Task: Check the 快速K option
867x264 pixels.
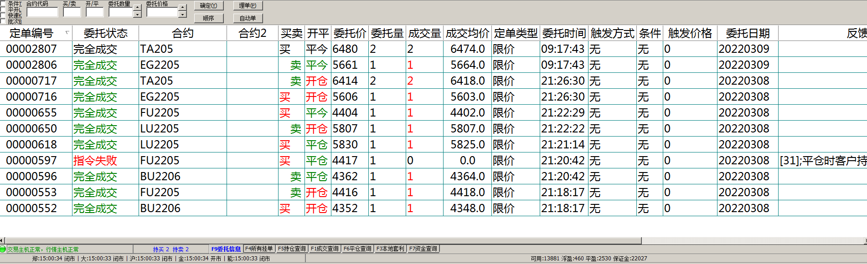Action: 3,15
